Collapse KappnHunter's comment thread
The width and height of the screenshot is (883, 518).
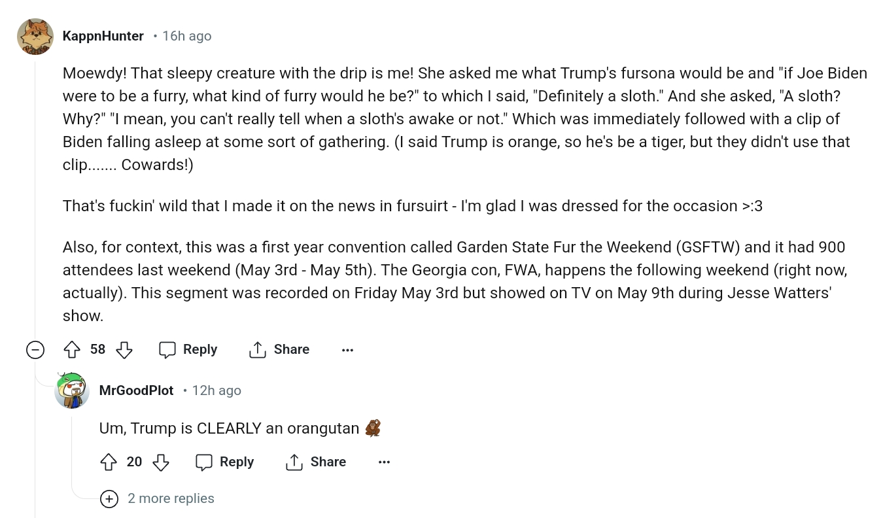coord(35,350)
